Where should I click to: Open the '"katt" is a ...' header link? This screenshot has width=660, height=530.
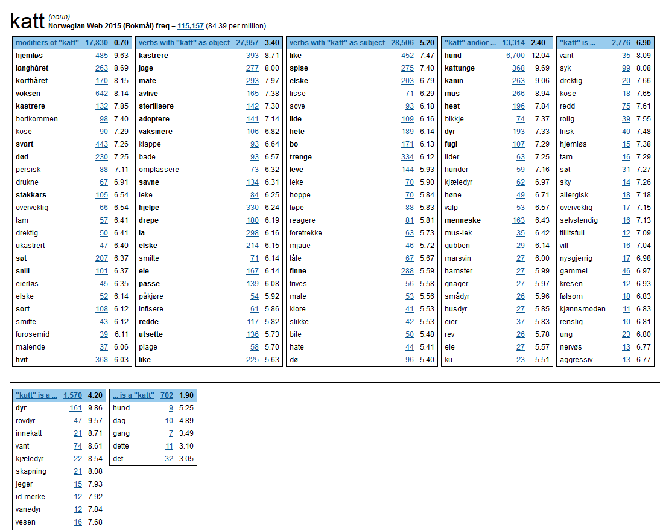[36, 395]
